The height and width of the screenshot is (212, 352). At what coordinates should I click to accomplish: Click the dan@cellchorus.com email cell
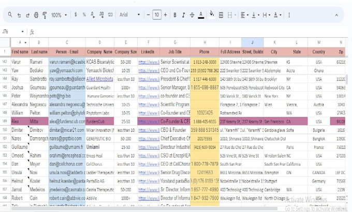click(x=67, y=164)
